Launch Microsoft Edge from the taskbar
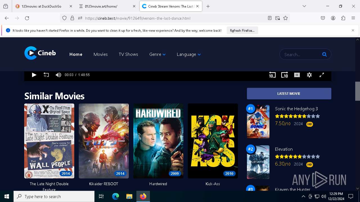 (116, 196)
